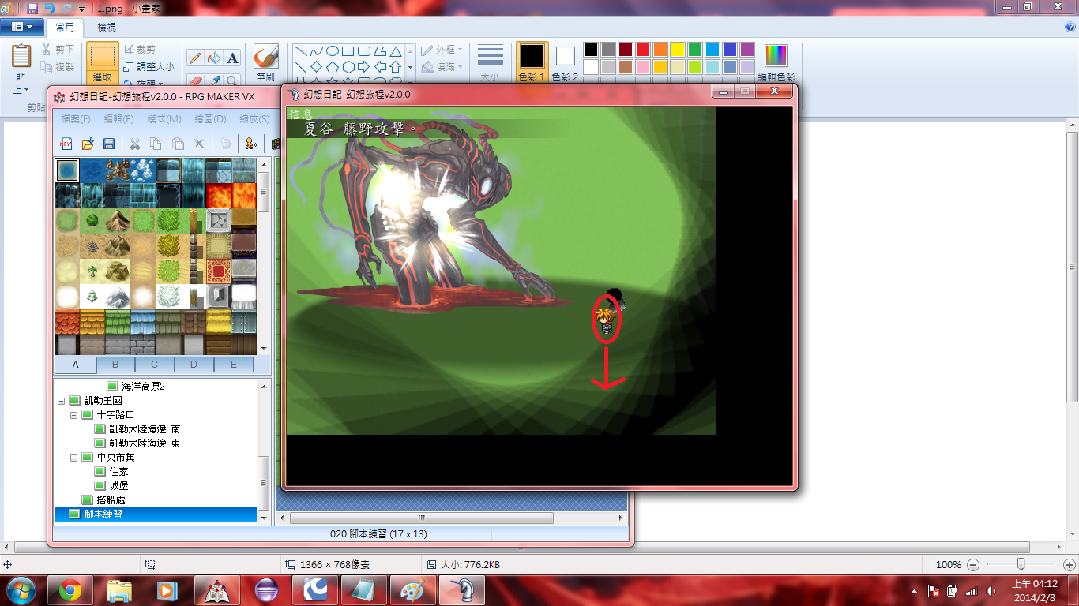This screenshot has height=606, width=1079.
Task: Select the 脚本練習 map in the tree
Action: click(104, 514)
